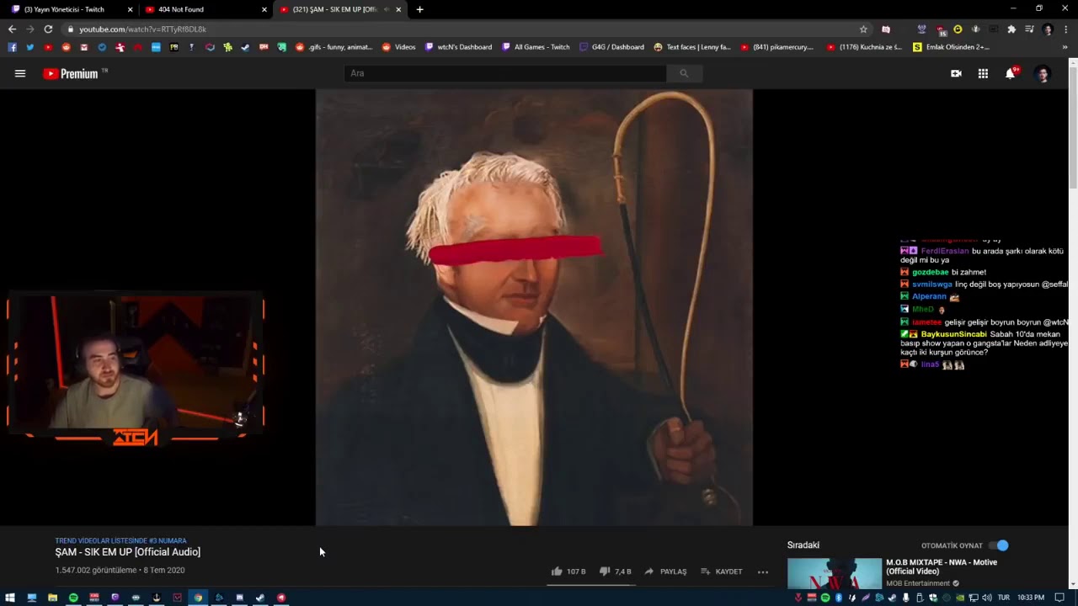Select the ŞAM - SIK EM UP tab
The image size is (1078, 606).
(x=340, y=9)
